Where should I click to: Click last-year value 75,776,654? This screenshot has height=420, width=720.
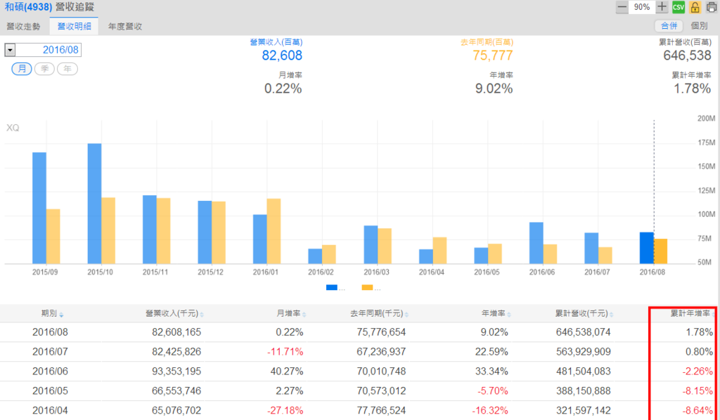click(x=381, y=332)
